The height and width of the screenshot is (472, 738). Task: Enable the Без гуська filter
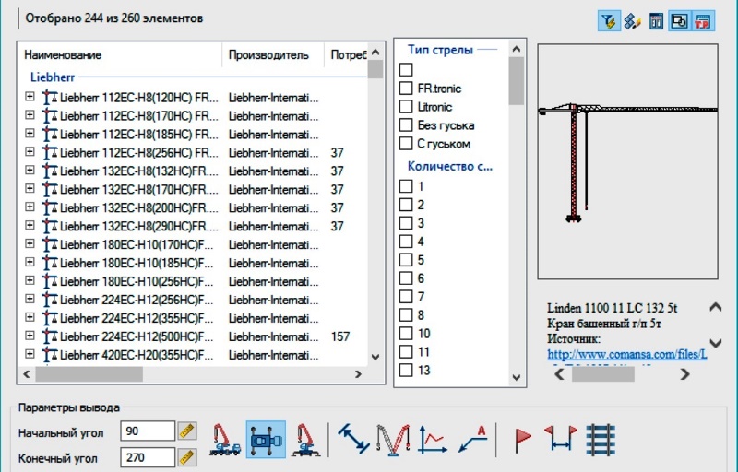click(406, 124)
